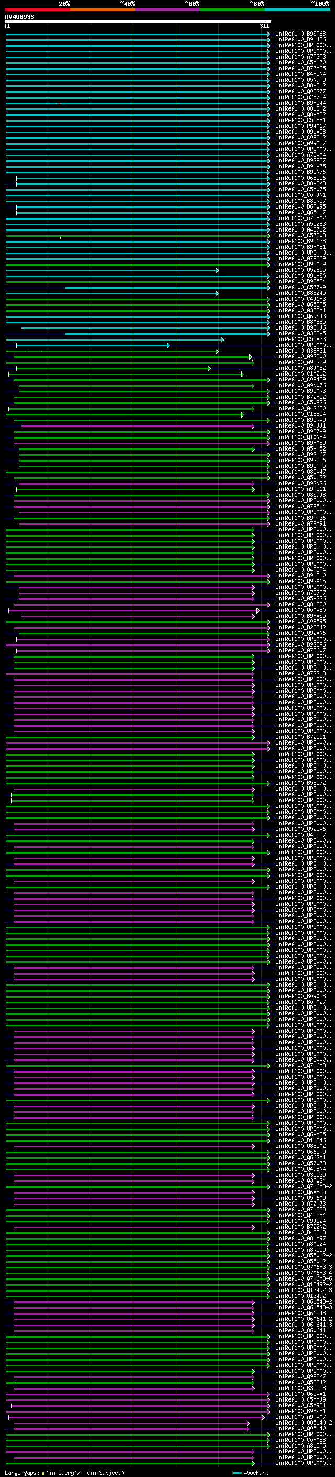Select the UniRef100_Q9PTK7 label

300,1376
